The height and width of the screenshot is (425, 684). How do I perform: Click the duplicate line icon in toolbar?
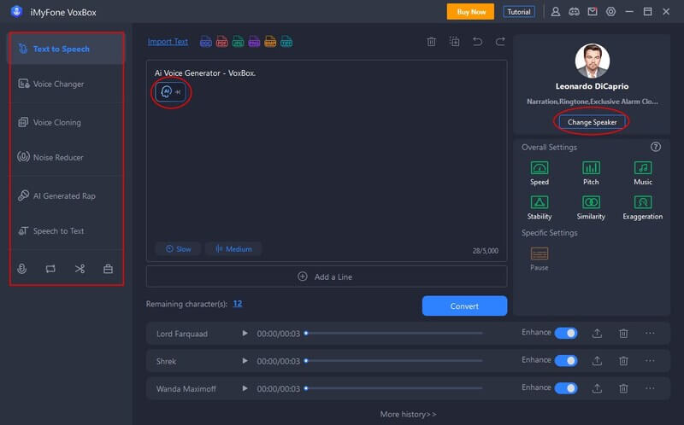(x=455, y=42)
